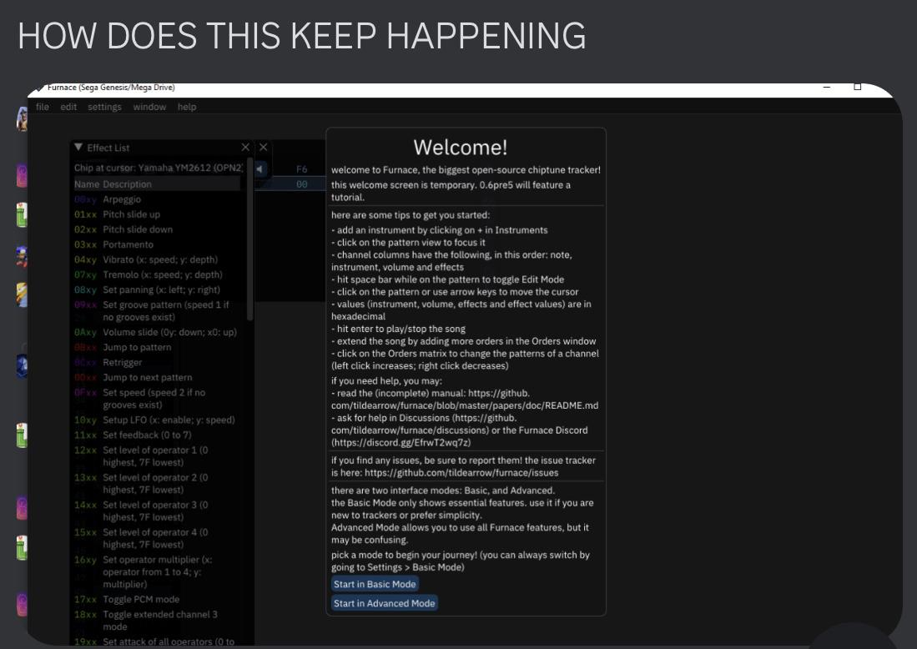Collapse the Effect List using its triangle

[78, 147]
